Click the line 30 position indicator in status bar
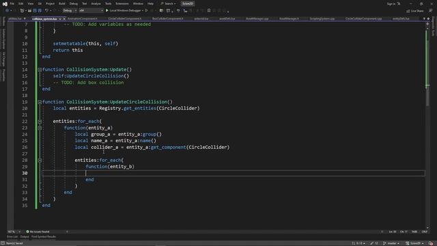Viewport: 437px width, 246px height. pyautogui.click(x=393, y=232)
